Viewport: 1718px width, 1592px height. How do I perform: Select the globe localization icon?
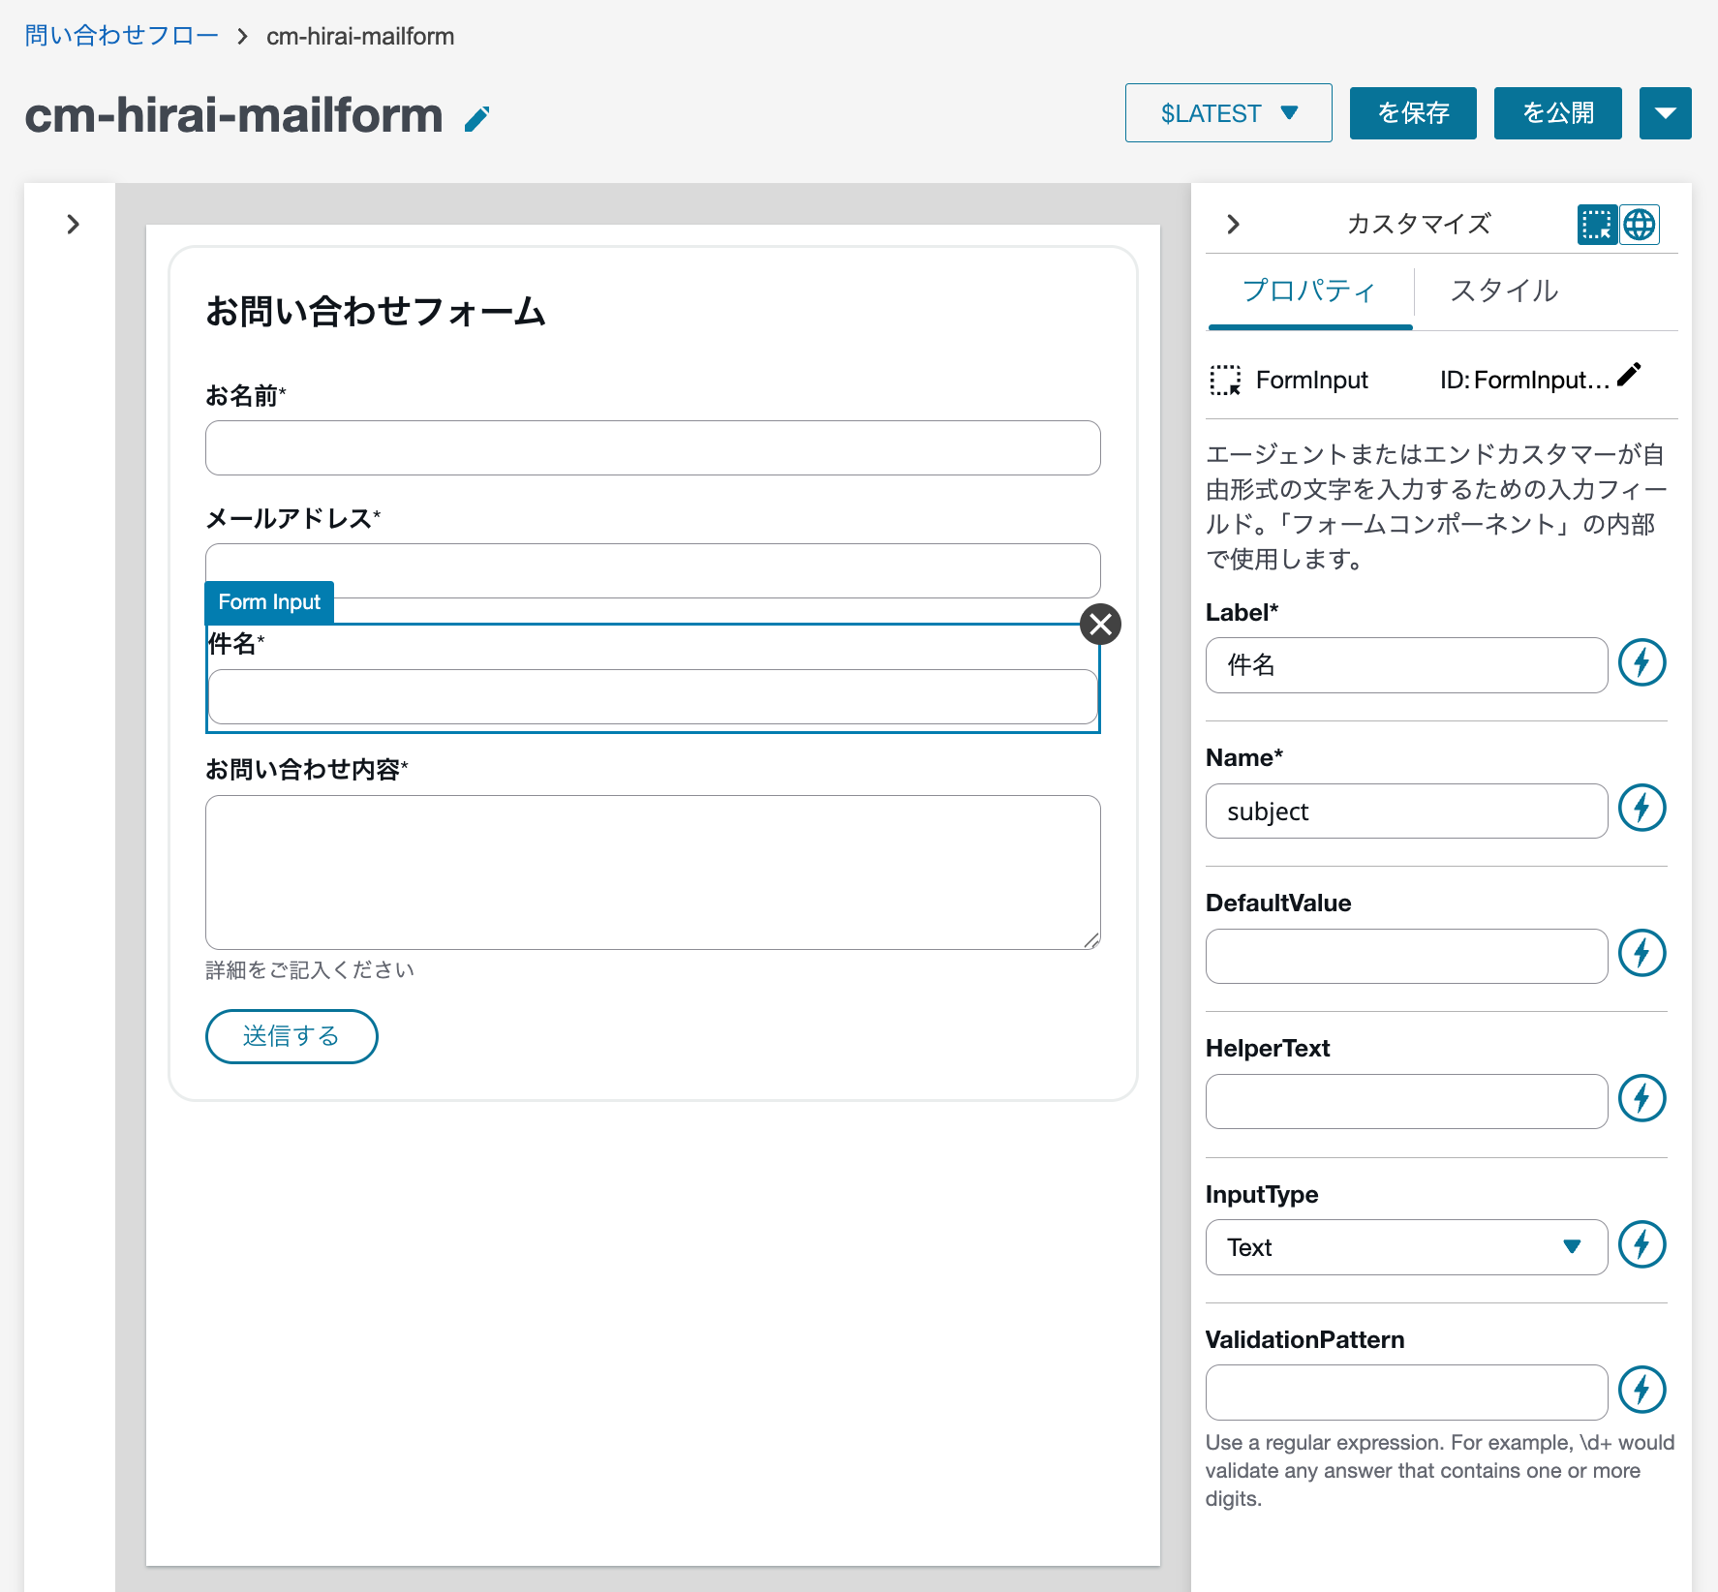tap(1640, 225)
